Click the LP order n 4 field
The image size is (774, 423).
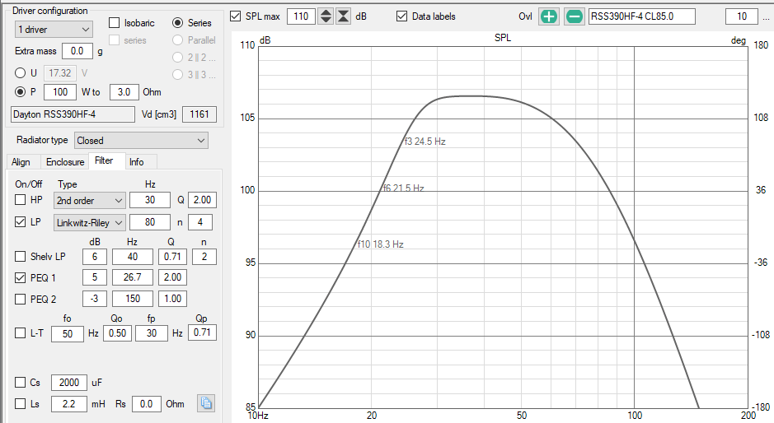point(200,222)
